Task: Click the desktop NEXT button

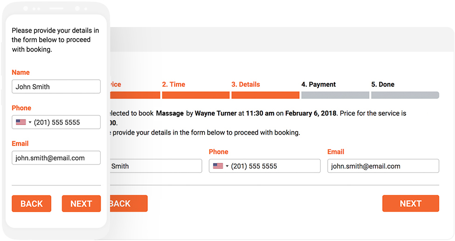Action: pos(411,203)
